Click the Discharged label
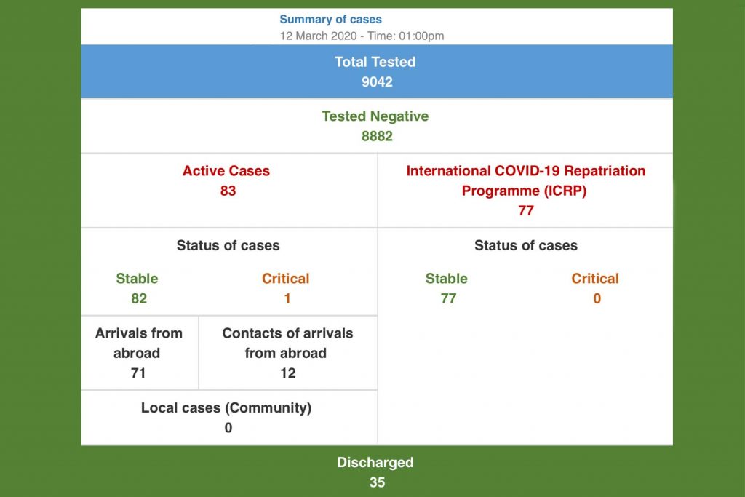 click(x=375, y=462)
